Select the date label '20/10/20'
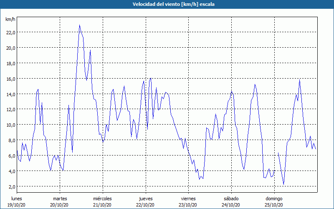 point(59,205)
